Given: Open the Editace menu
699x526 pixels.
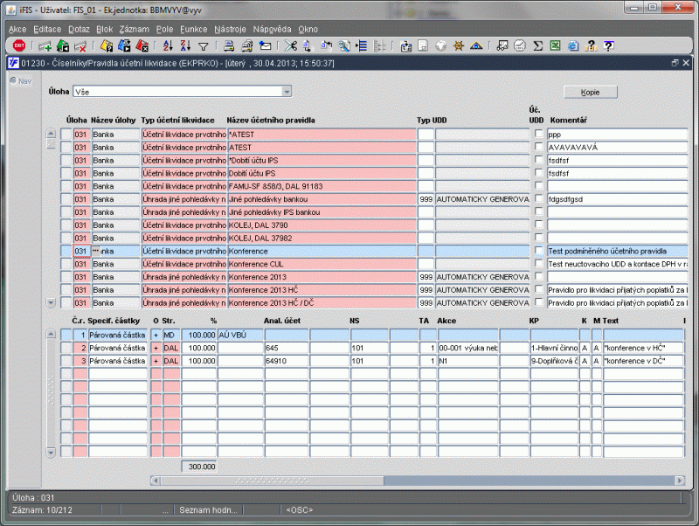Looking at the screenshot, I should click(47, 30).
